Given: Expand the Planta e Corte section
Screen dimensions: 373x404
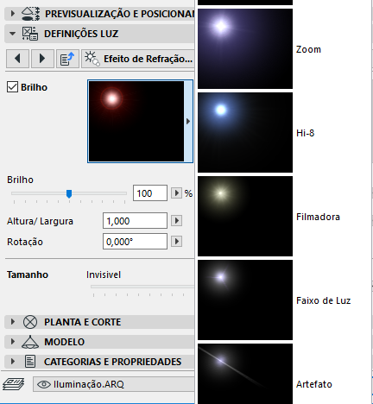Looking at the screenshot, I should [12, 322].
